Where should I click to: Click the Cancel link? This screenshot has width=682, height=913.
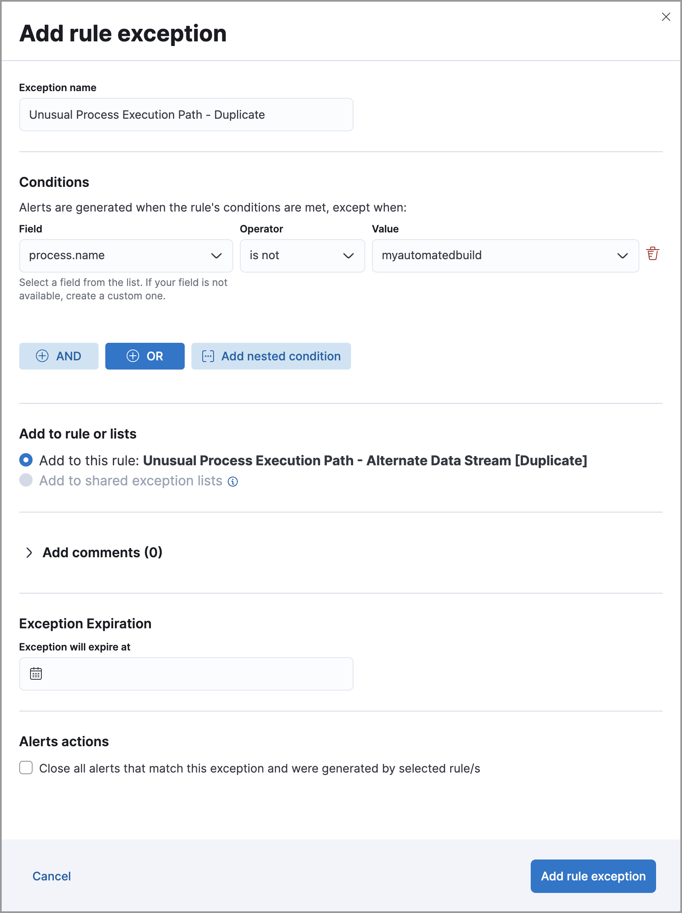point(52,876)
